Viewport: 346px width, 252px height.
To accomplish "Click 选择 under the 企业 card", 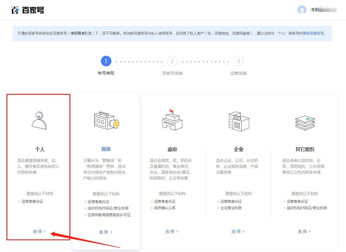I will click(238, 231).
